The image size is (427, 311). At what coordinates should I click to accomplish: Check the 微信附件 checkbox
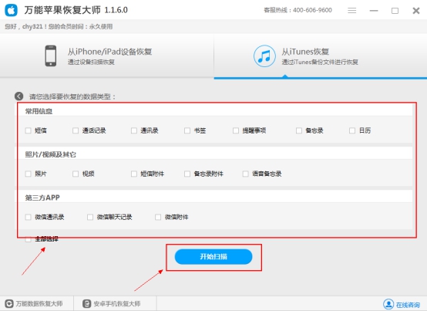[158, 217]
